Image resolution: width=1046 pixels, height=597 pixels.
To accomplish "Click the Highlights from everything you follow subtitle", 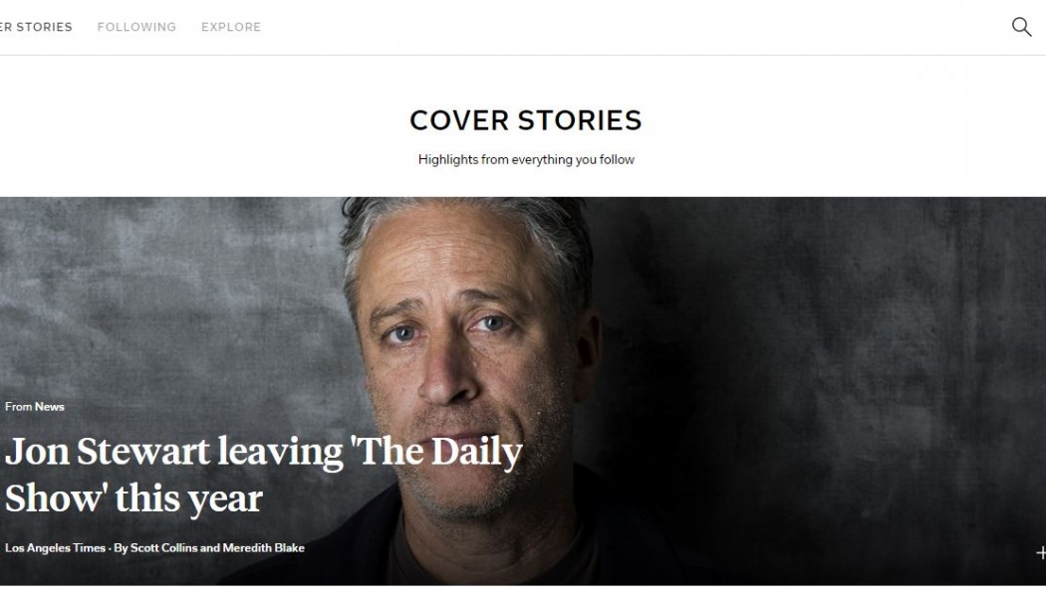I will 526,159.
